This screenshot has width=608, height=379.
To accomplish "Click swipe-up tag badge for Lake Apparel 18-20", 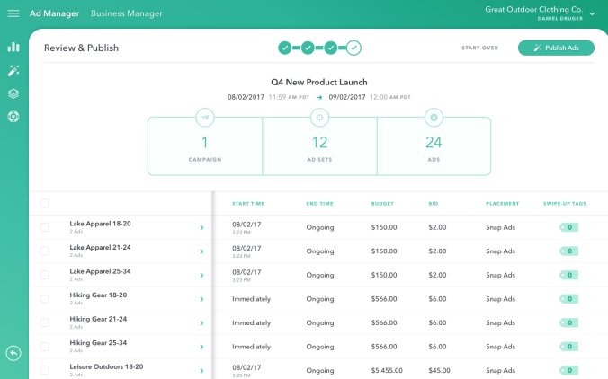I will click(568, 227).
